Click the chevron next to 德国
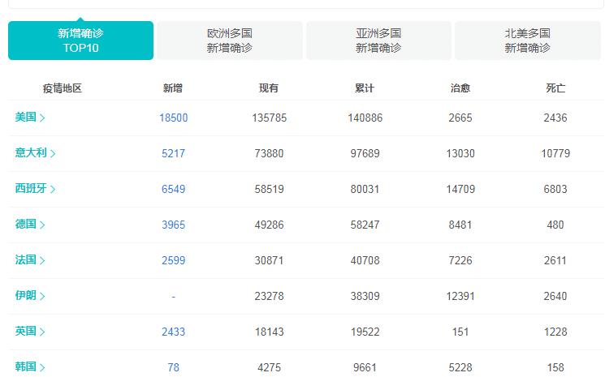Image resolution: width=605 pixels, height=377 pixels. 42,225
